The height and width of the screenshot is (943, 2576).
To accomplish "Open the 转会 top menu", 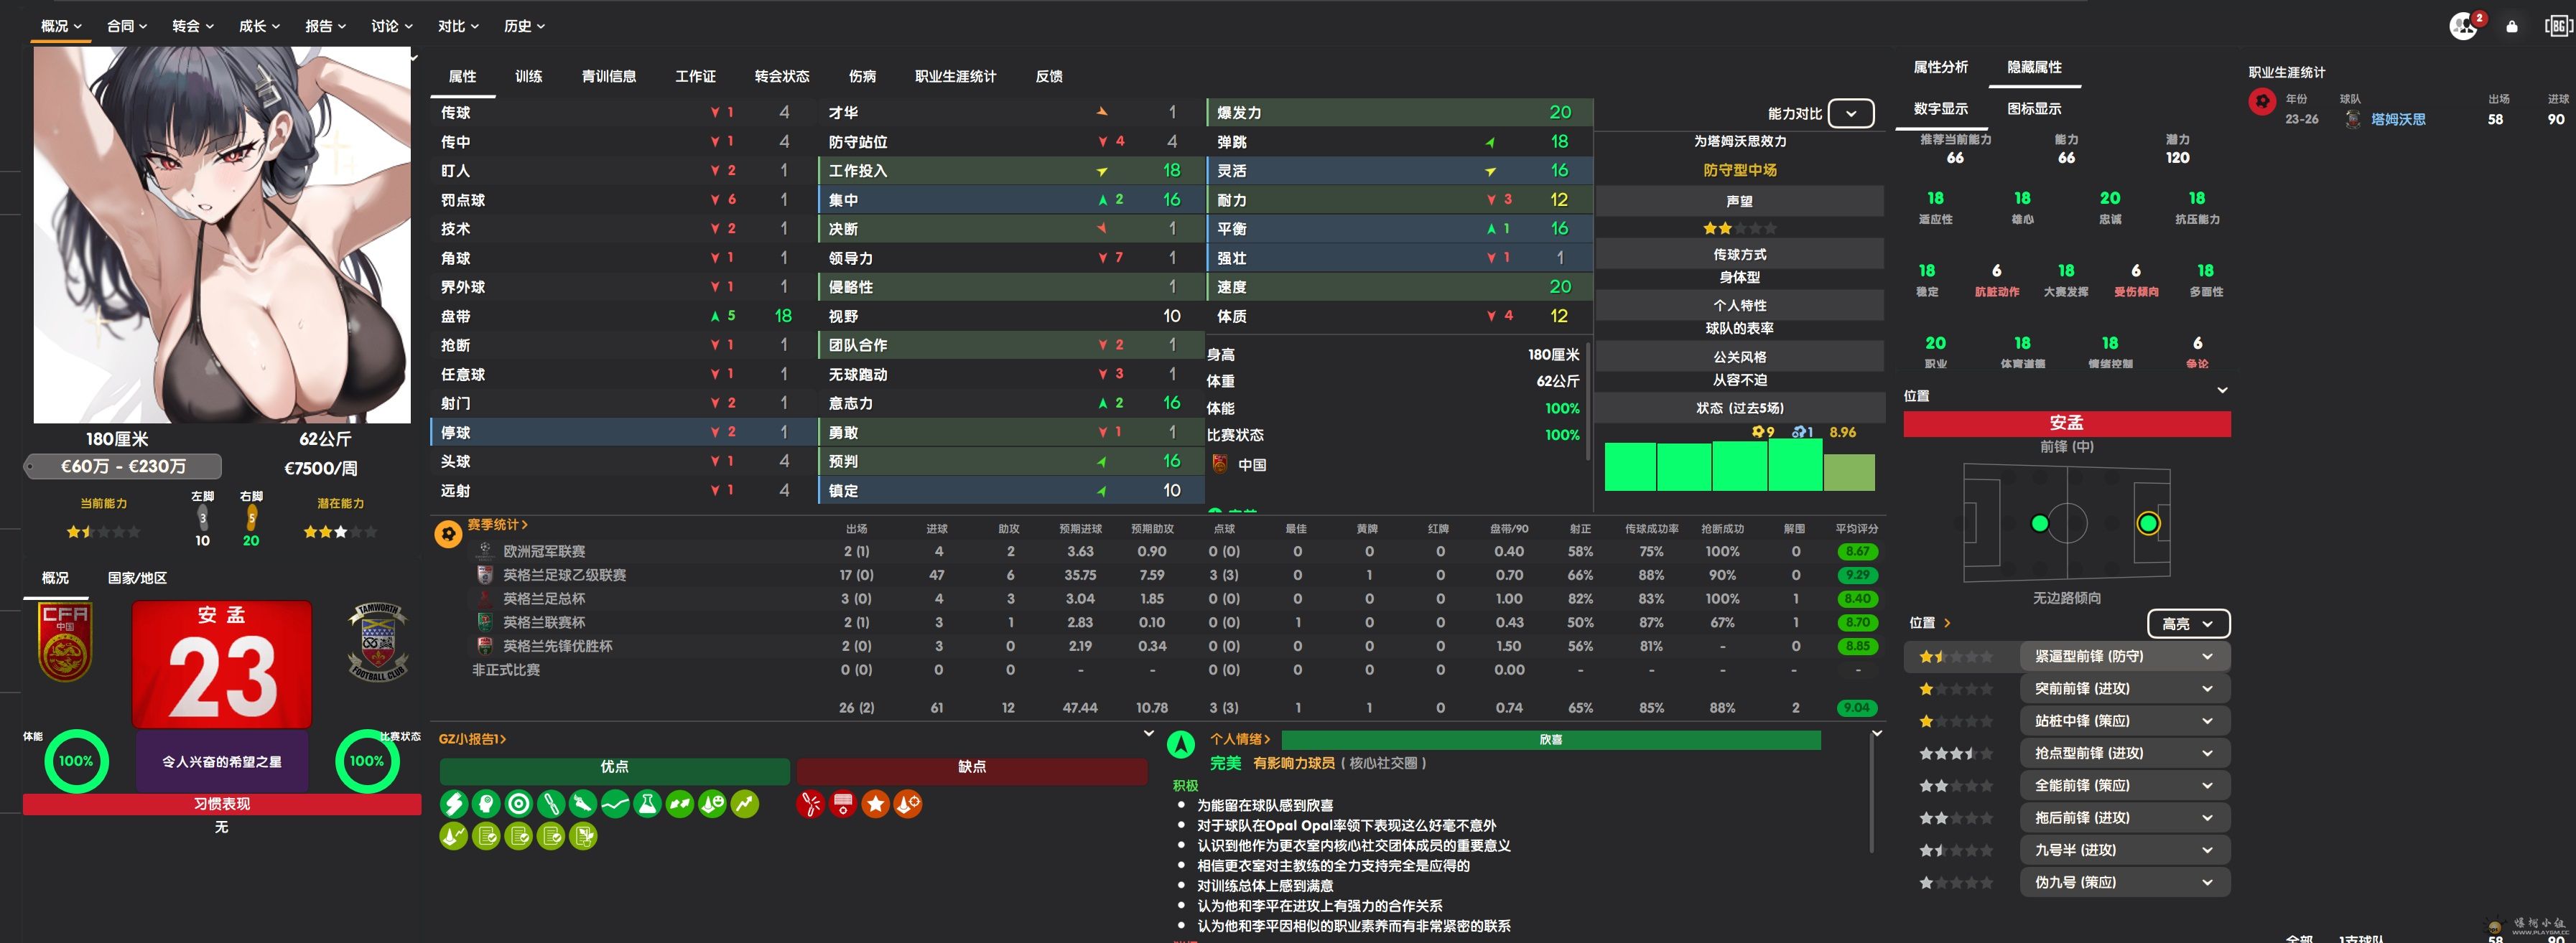I will coord(192,26).
